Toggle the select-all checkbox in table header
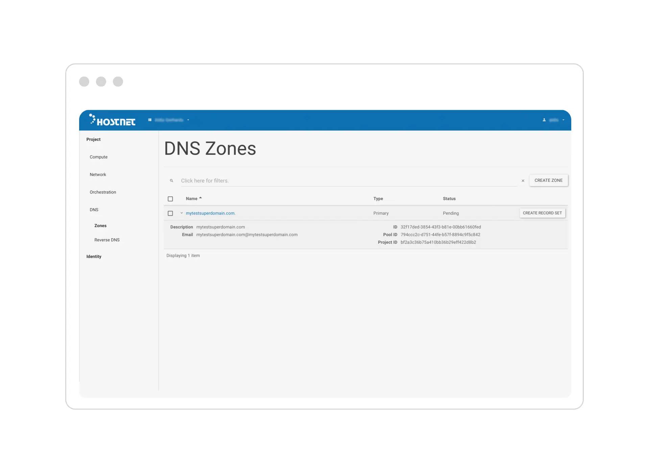The width and height of the screenshot is (649, 473). click(170, 199)
